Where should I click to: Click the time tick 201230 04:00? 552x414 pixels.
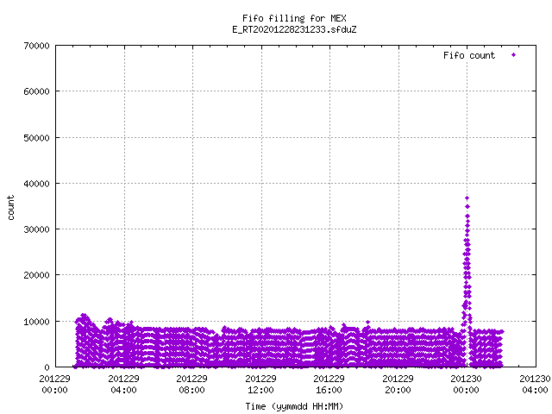coord(535,384)
